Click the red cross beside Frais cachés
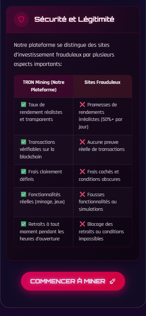 point(82,171)
